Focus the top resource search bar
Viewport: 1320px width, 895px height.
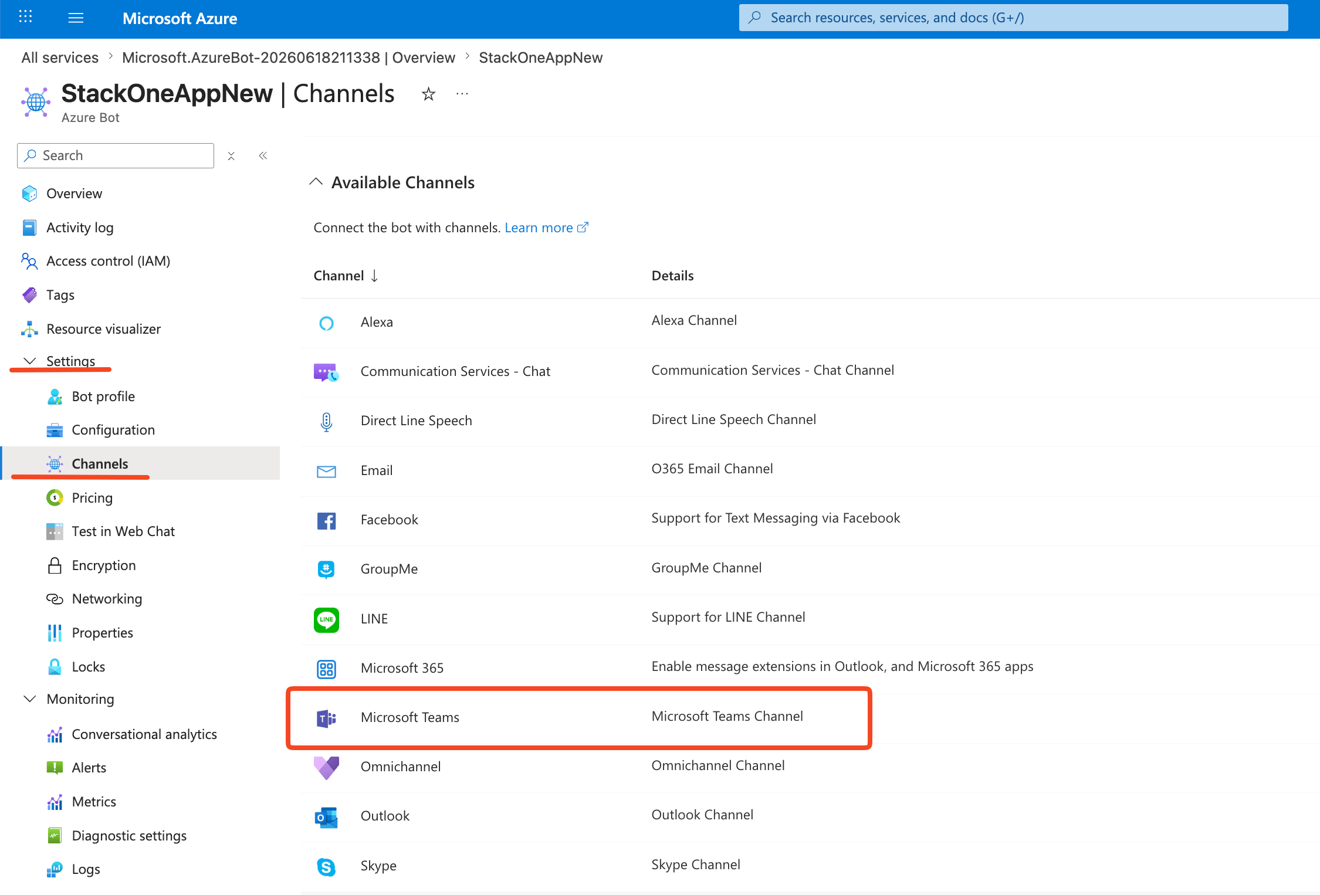1013,18
